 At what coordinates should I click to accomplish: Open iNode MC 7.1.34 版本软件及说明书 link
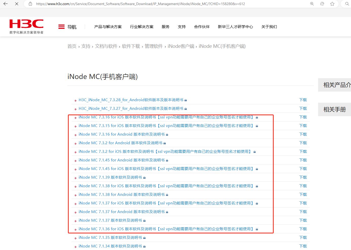[110, 246]
